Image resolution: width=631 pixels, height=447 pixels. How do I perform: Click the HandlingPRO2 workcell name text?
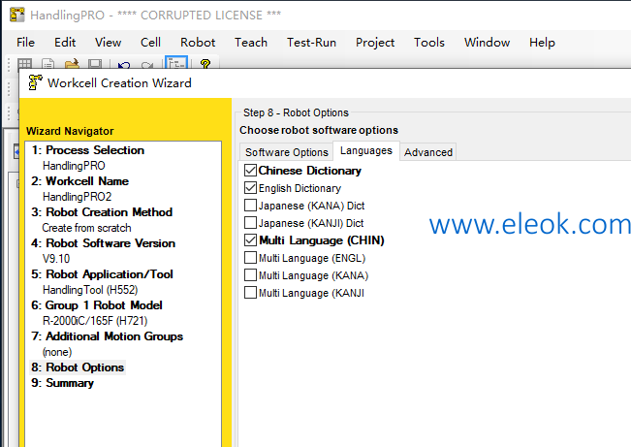click(x=77, y=197)
